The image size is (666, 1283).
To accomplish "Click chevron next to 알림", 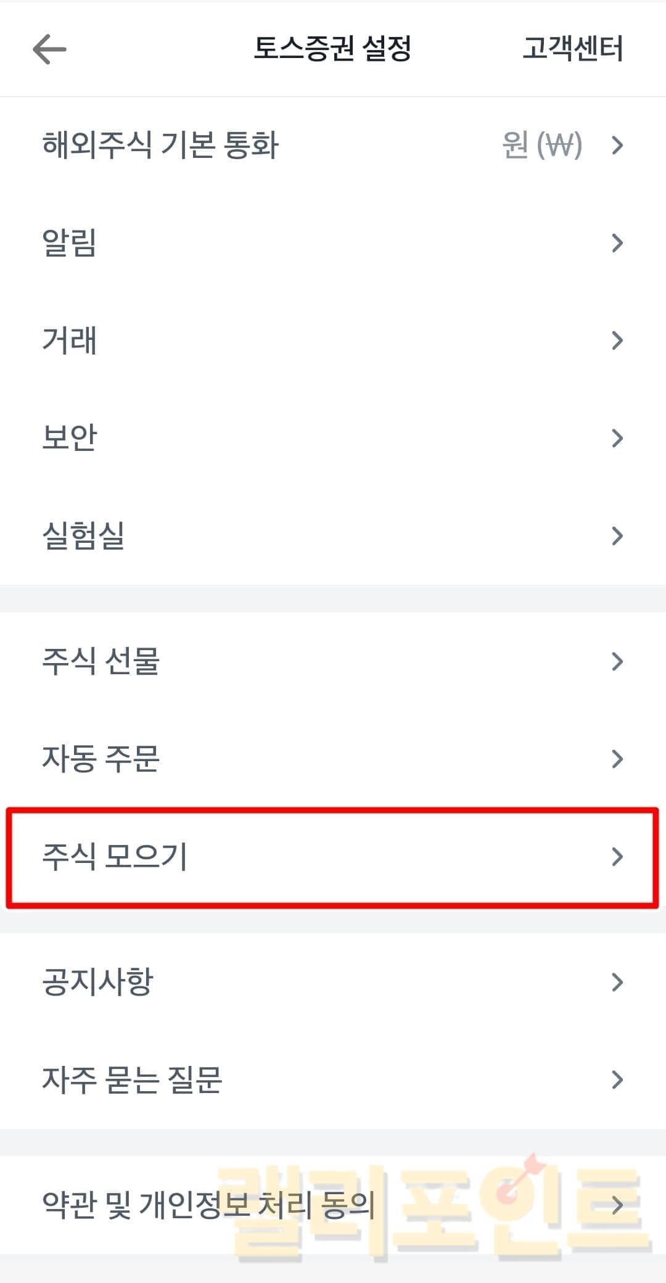I will pos(617,243).
